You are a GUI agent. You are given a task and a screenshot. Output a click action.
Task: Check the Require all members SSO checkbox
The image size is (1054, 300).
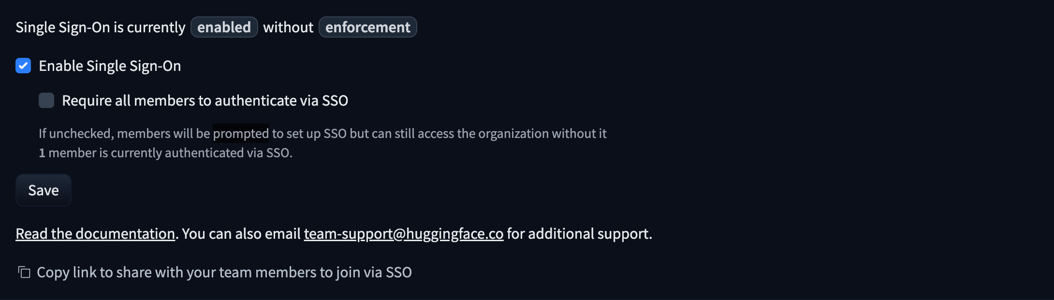click(x=46, y=100)
